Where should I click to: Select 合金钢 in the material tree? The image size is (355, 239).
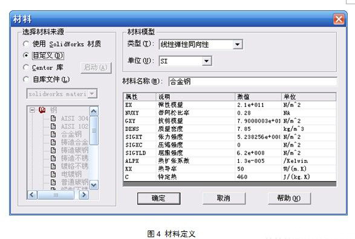[x=71, y=134]
